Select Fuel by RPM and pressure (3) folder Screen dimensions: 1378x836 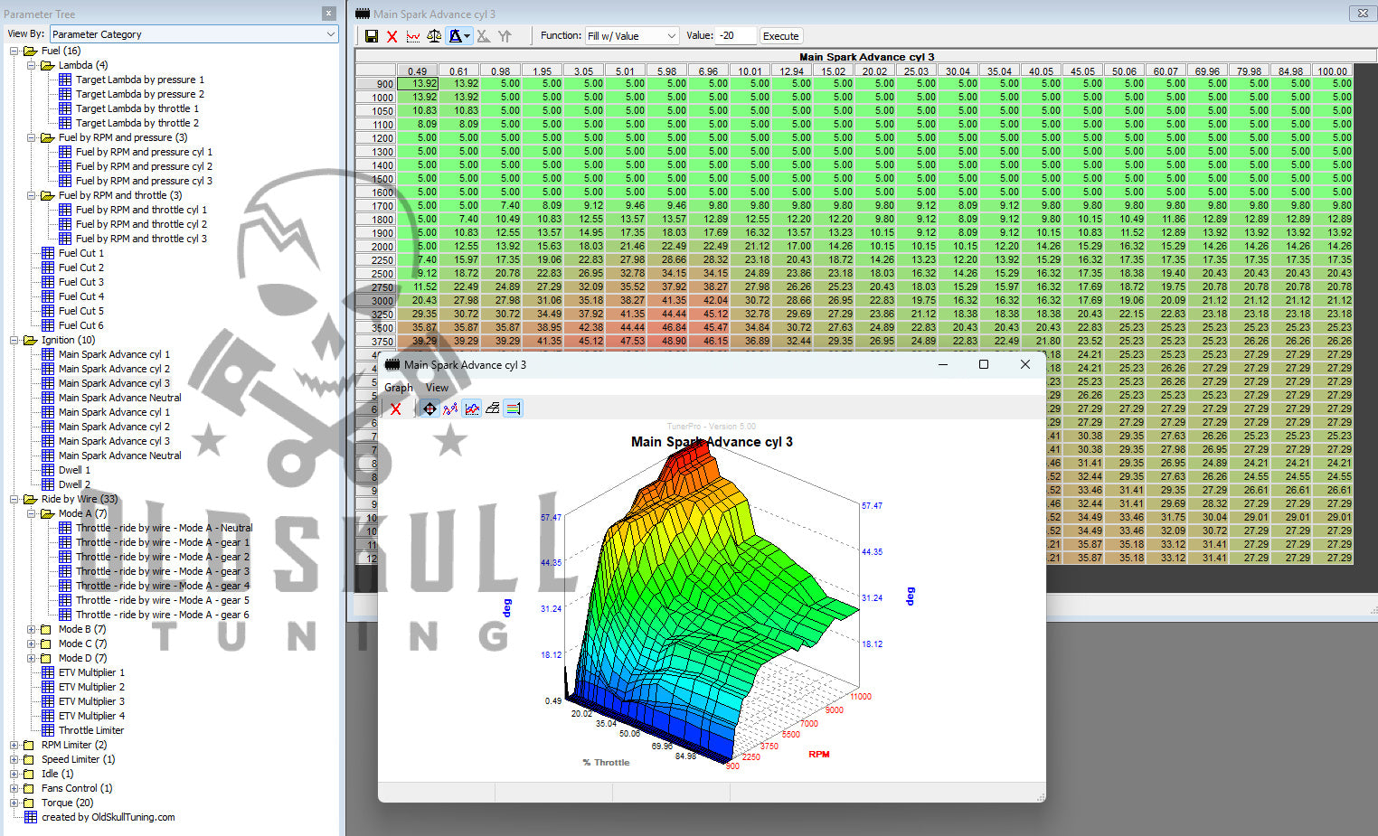tap(123, 137)
